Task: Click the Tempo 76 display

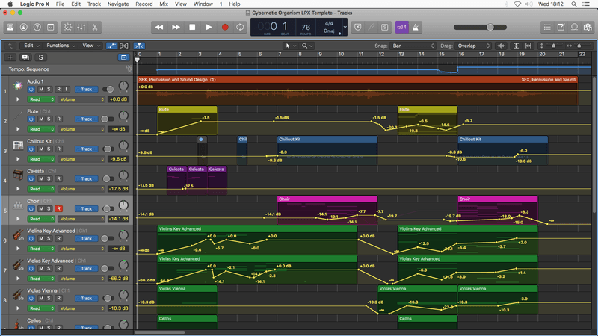Action: (x=306, y=27)
